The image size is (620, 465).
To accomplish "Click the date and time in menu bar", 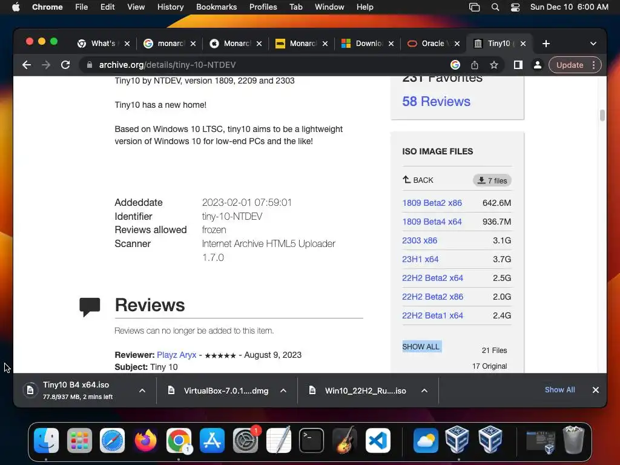I will (x=569, y=7).
